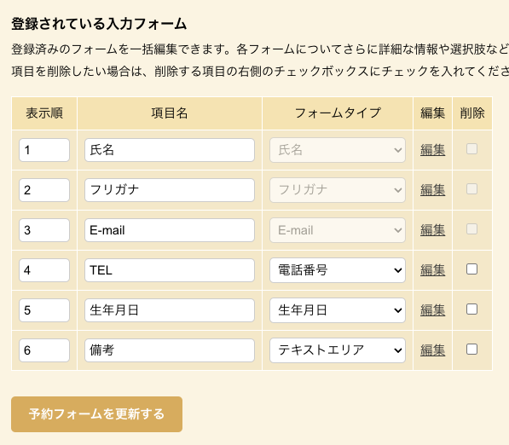Open 編集 link for 備考 row
509x445 pixels.
(432, 350)
